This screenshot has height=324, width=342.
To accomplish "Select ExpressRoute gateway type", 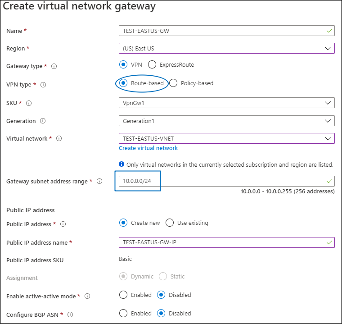I will click(x=152, y=65).
